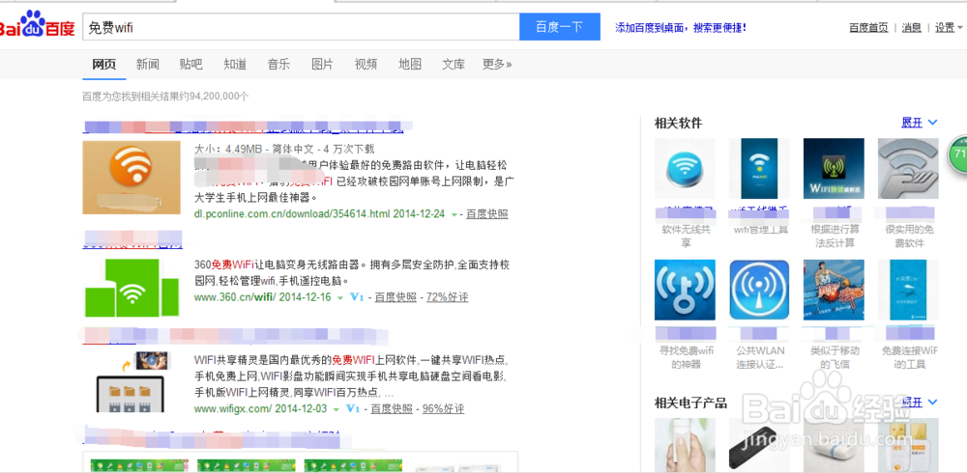Click V1 badge on 360 result
Image resolution: width=967 pixels, height=473 pixels.
coord(357,297)
